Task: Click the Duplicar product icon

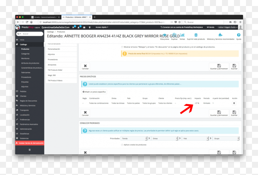Action: click(174, 35)
